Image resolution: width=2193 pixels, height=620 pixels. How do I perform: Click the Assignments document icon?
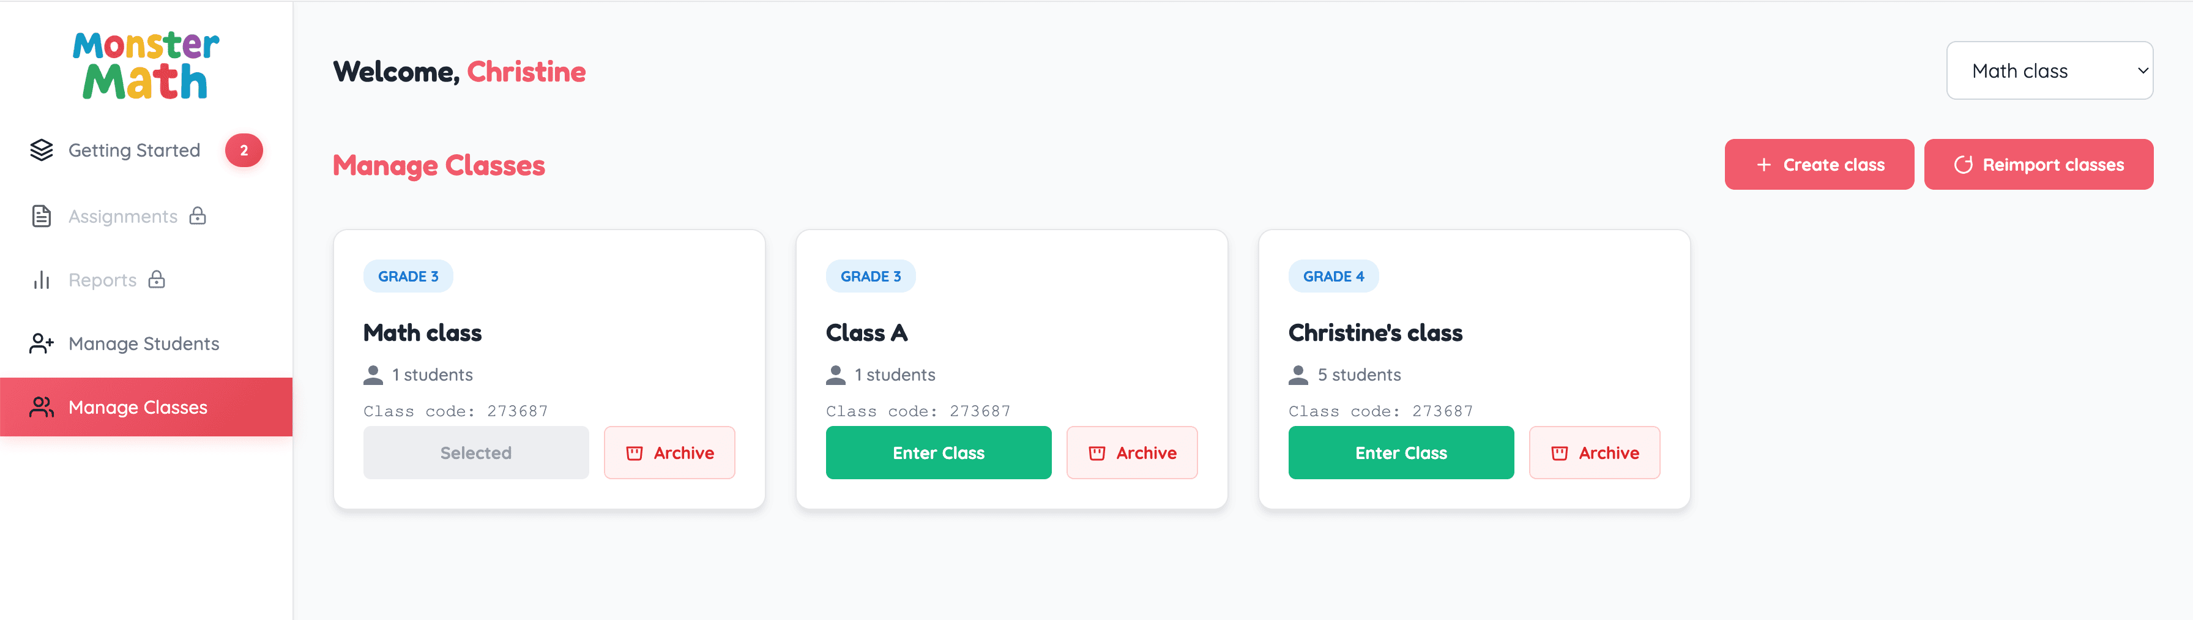pos(42,216)
